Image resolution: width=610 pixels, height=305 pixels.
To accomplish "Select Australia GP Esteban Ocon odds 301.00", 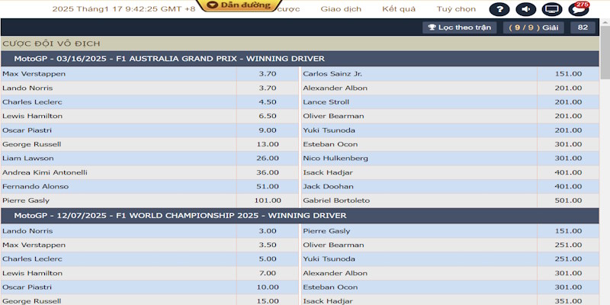I will [x=568, y=144].
